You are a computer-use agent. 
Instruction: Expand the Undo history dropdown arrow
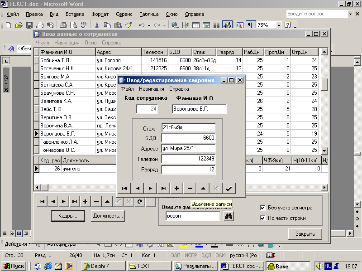(149, 25)
